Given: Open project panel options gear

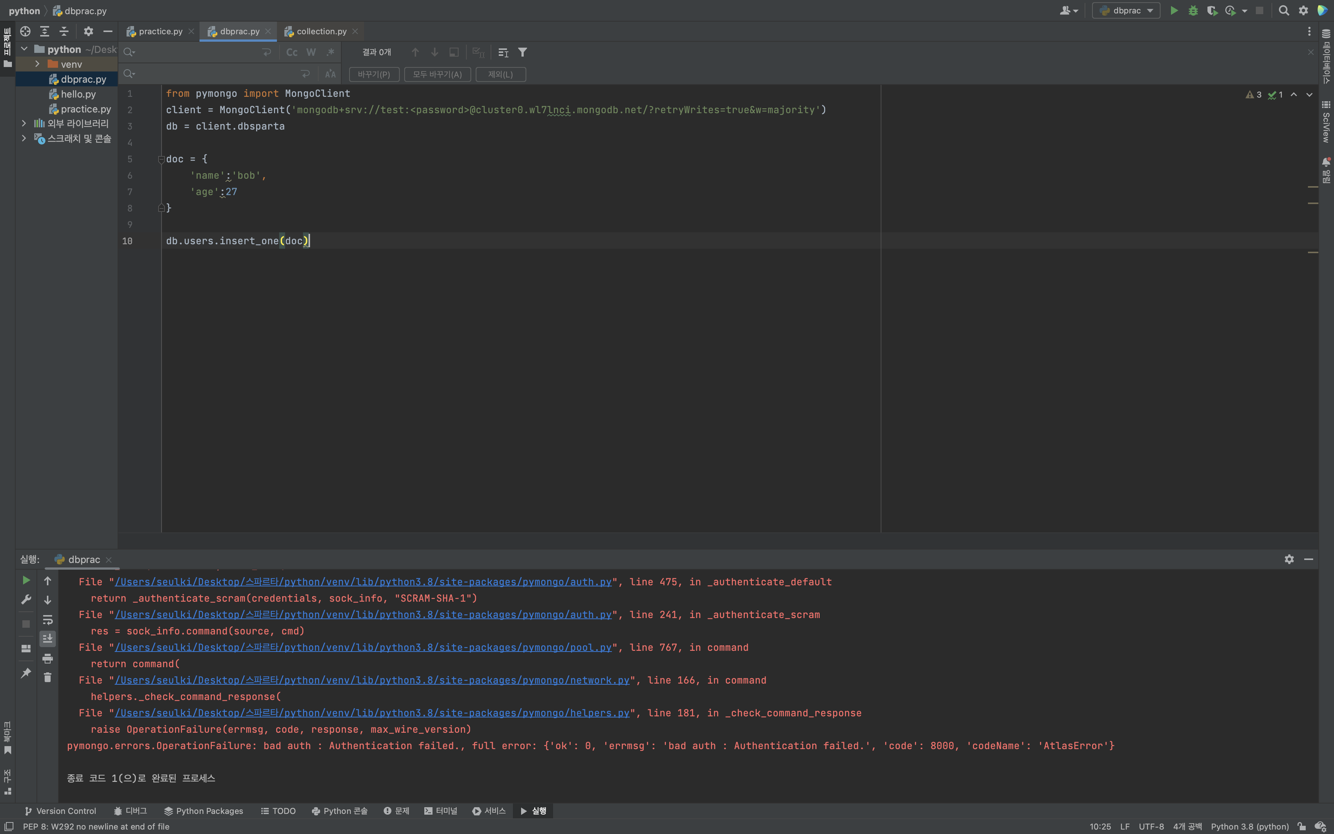Looking at the screenshot, I should [88, 31].
